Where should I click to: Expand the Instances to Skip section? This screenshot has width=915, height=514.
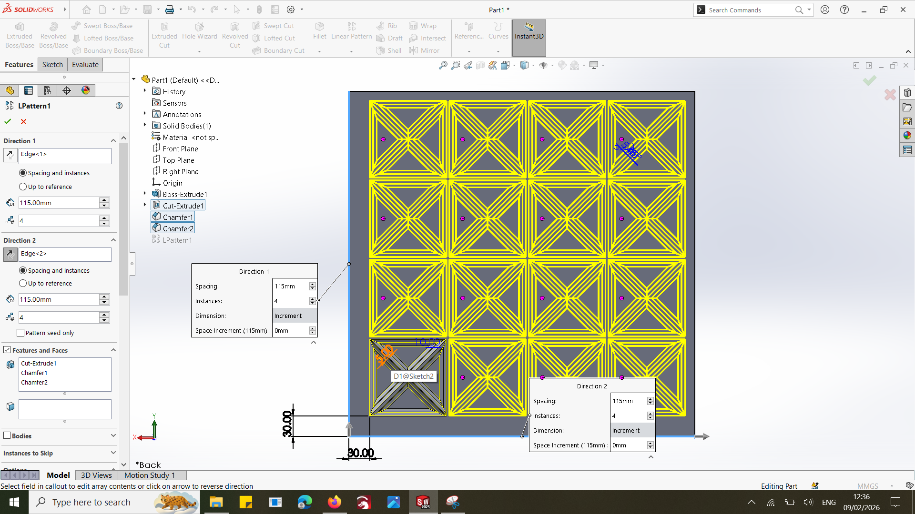coord(113,453)
